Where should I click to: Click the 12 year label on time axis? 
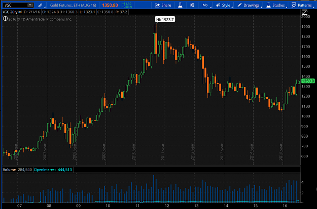tap(167, 206)
